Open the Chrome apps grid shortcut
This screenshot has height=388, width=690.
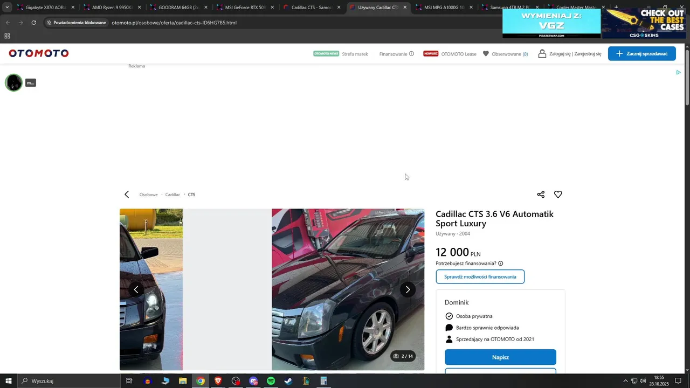[7, 36]
